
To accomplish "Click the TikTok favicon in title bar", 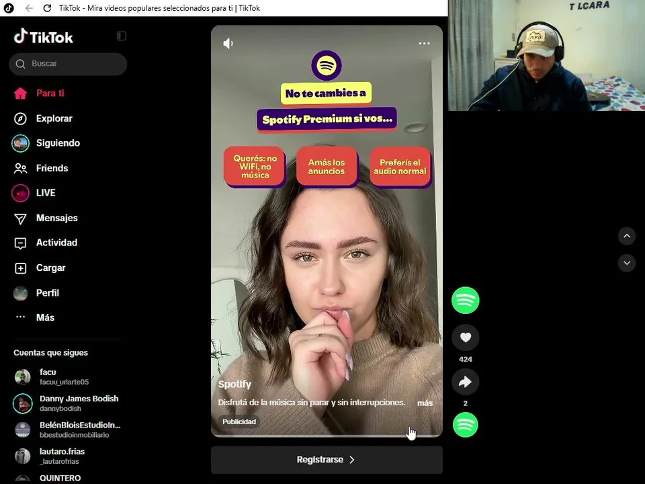I will (x=9, y=8).
